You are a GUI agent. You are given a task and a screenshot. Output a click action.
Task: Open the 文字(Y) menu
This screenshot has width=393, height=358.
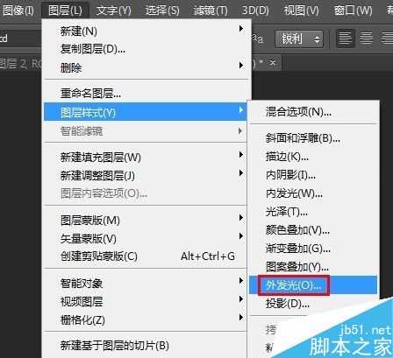(x=114, y=11)
